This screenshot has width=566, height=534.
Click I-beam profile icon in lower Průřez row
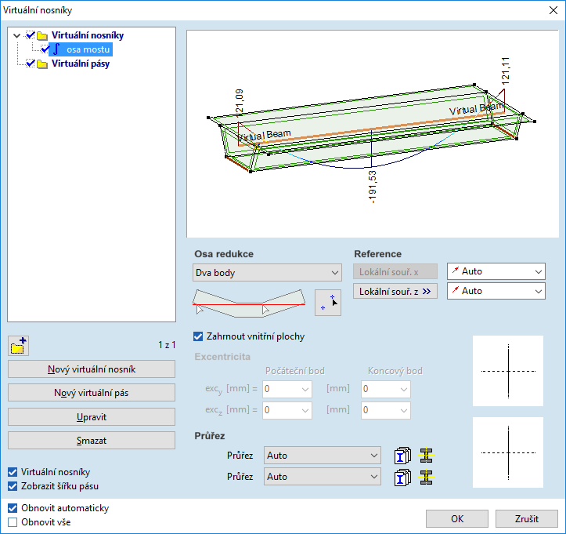pyautogui.click(x=426, y=477)
